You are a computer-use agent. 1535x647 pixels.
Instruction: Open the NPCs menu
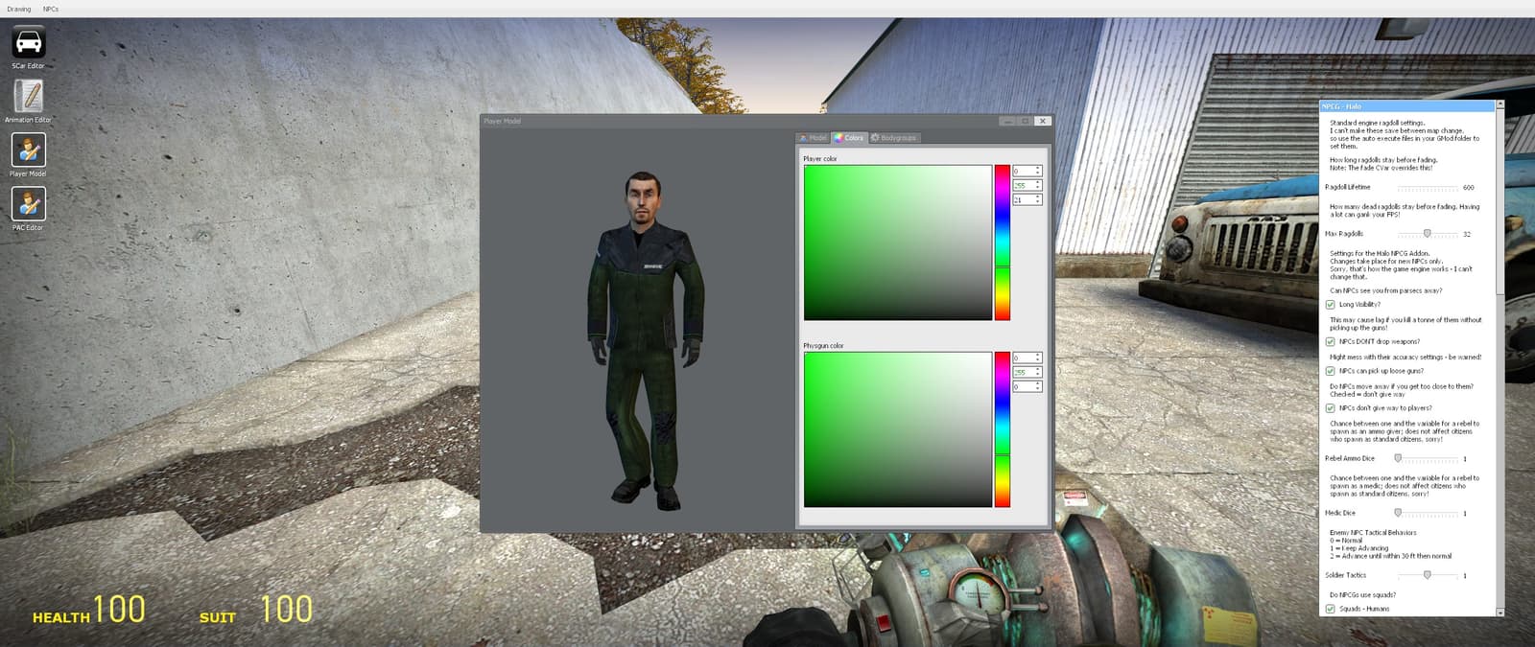click(x=51, y=9)
